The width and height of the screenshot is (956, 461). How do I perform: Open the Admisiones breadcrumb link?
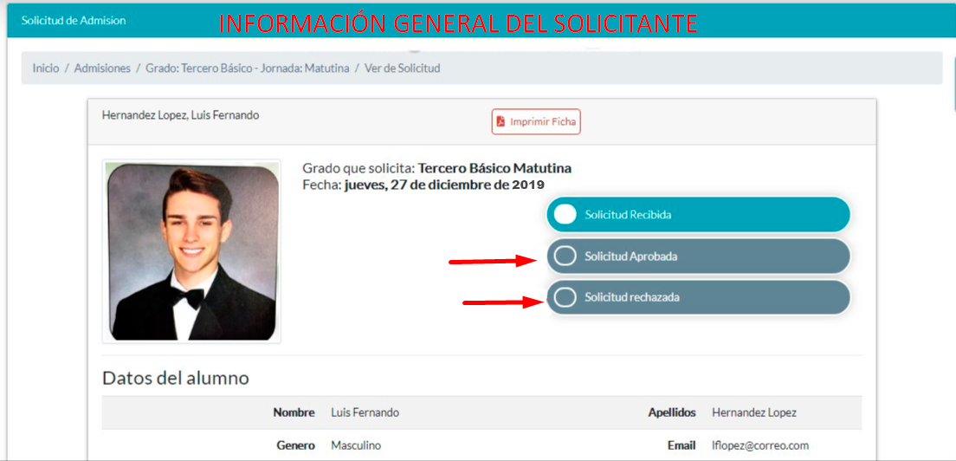point(102,68)
